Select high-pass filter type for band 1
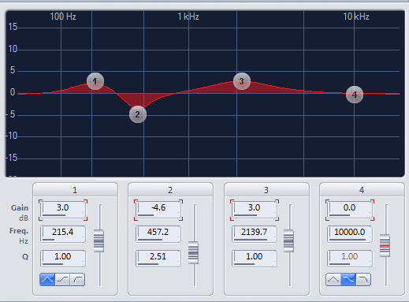 tap(78, 279)
